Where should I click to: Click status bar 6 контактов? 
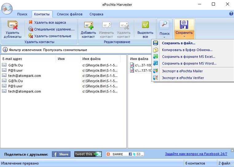click(195, 163)
